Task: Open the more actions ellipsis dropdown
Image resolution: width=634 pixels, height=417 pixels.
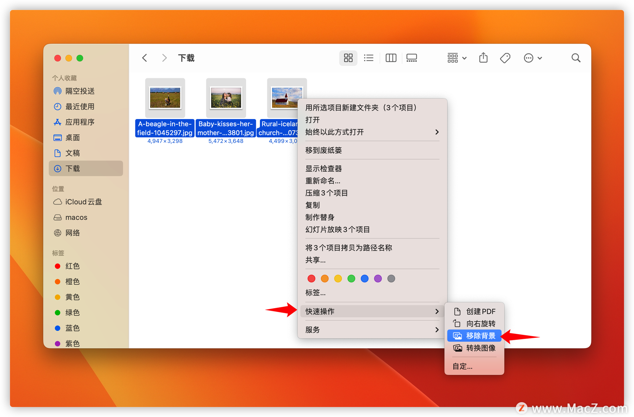Action: (532, 58)
